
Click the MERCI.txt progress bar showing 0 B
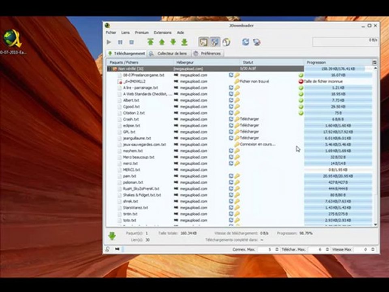[x=338, y=170]
